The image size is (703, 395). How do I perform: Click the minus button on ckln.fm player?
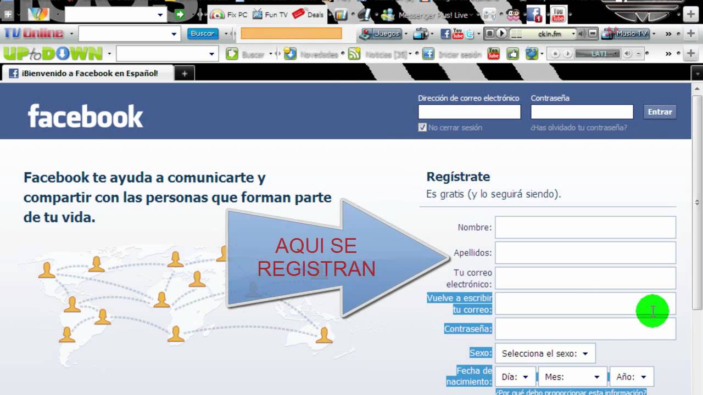(593, 34)
